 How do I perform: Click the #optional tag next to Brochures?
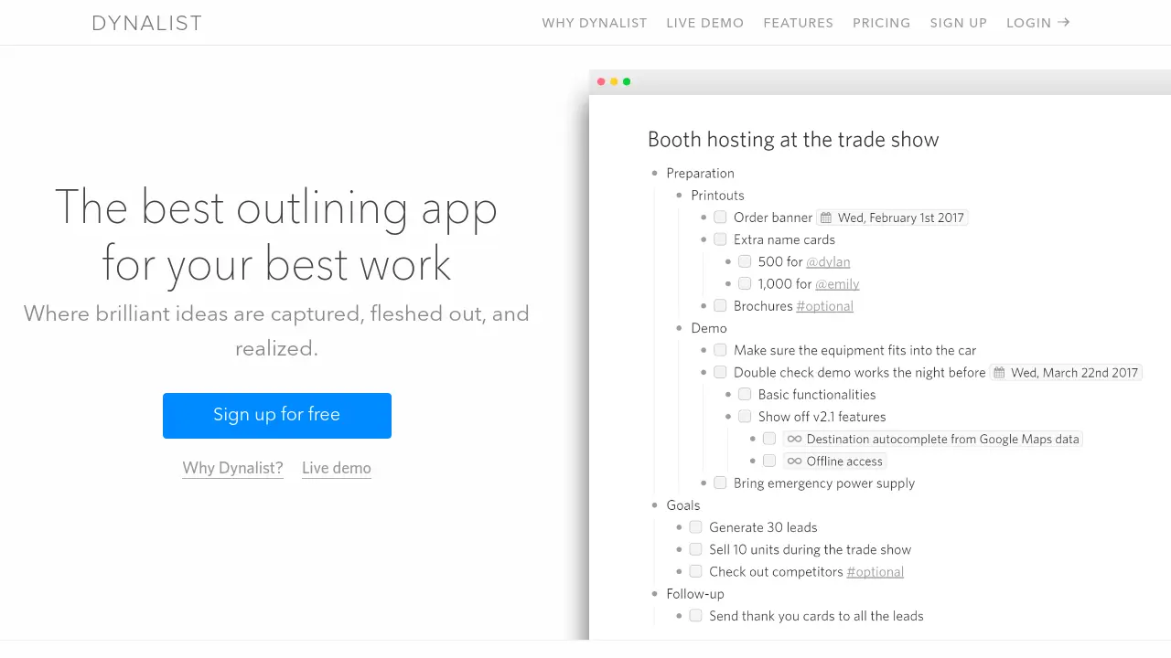[824, 306]
